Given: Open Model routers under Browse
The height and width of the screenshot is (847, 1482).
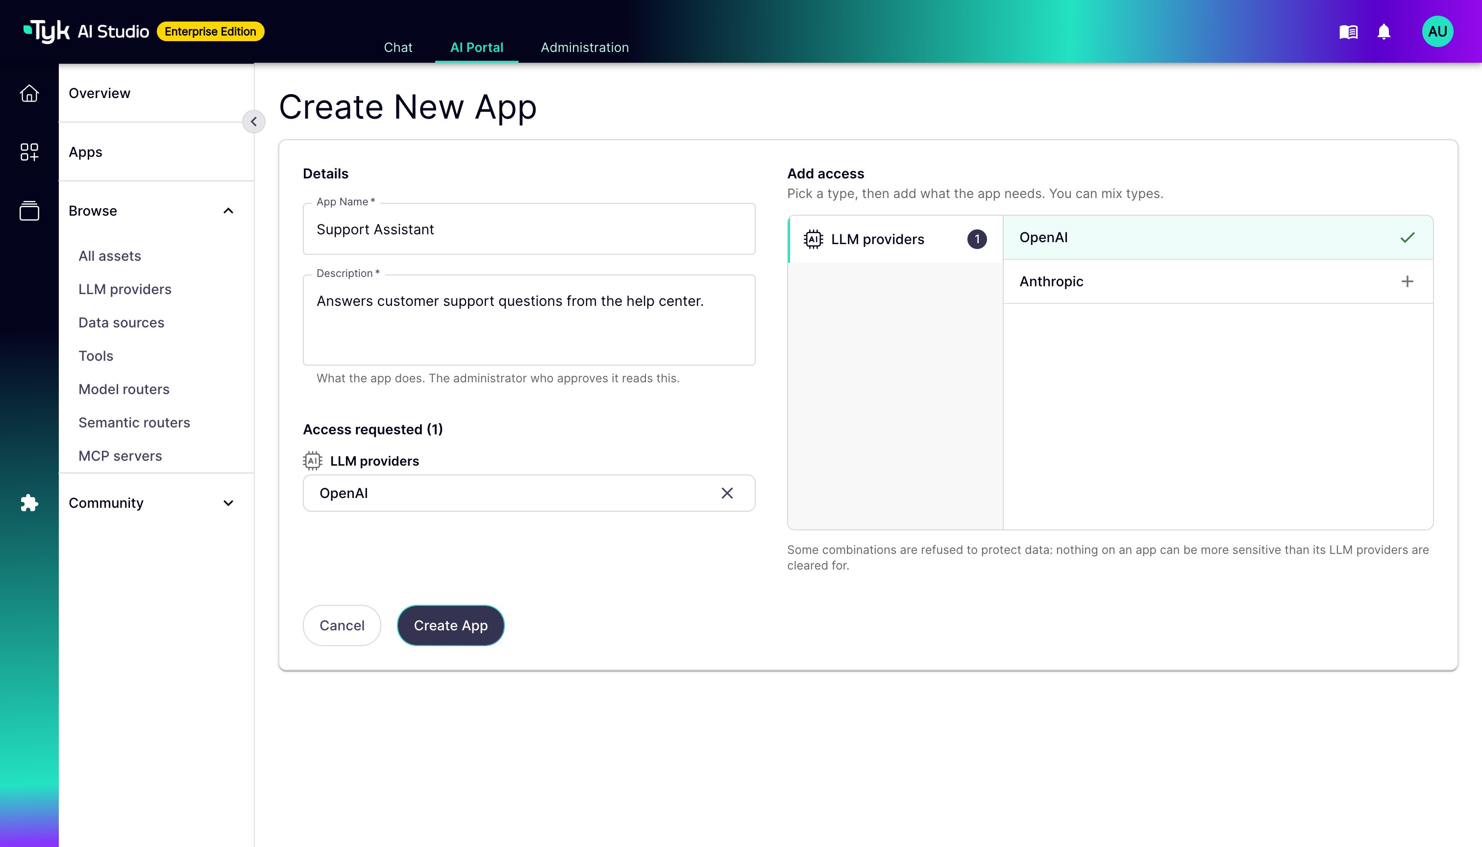Looking at the screenshot, I should coord(124,389).
